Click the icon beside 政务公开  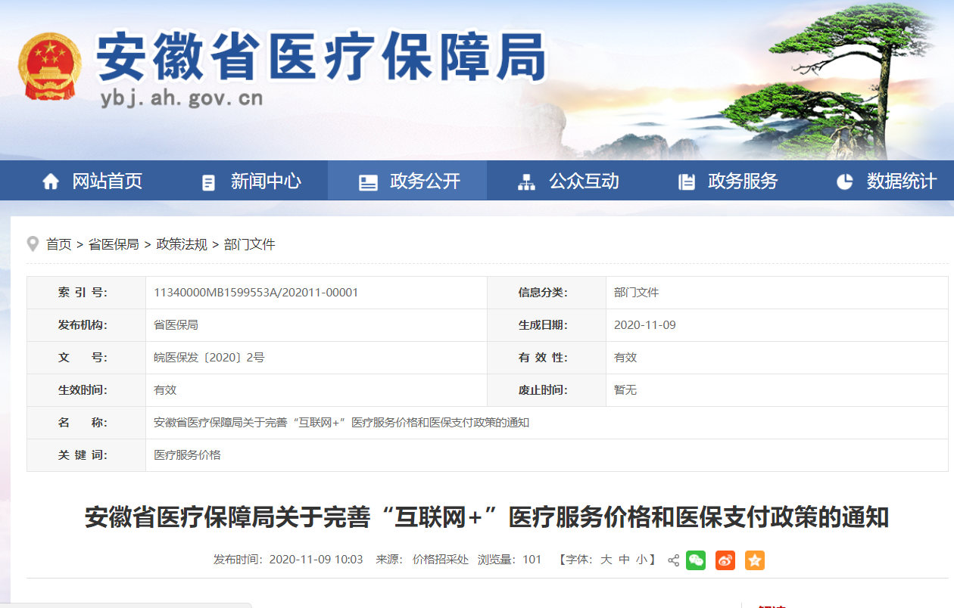click(368, 182)
